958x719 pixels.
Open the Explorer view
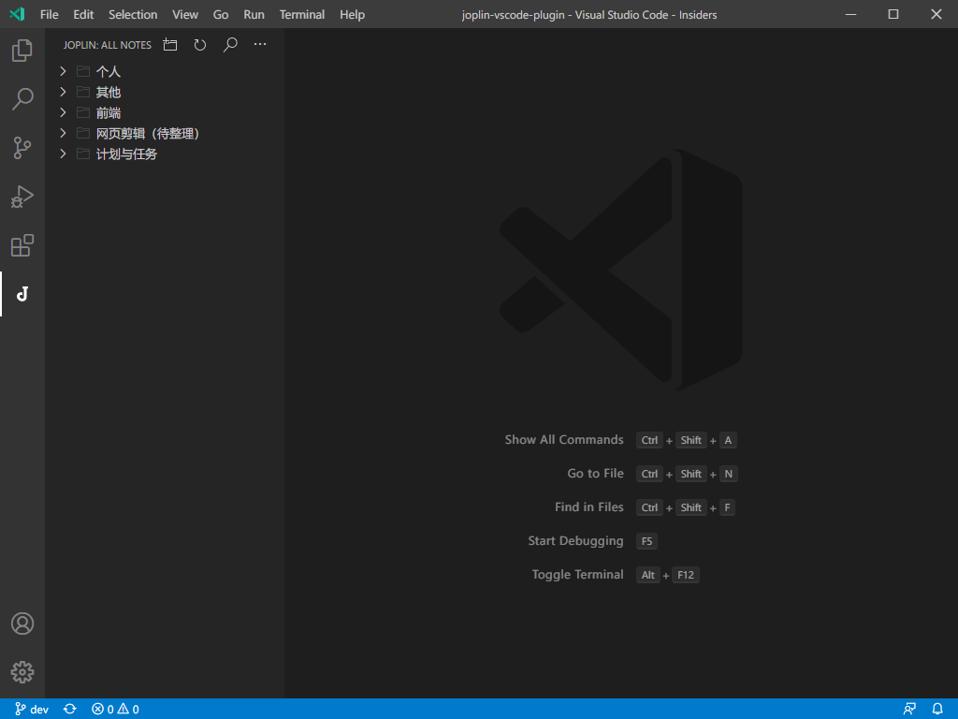[22, 51]
